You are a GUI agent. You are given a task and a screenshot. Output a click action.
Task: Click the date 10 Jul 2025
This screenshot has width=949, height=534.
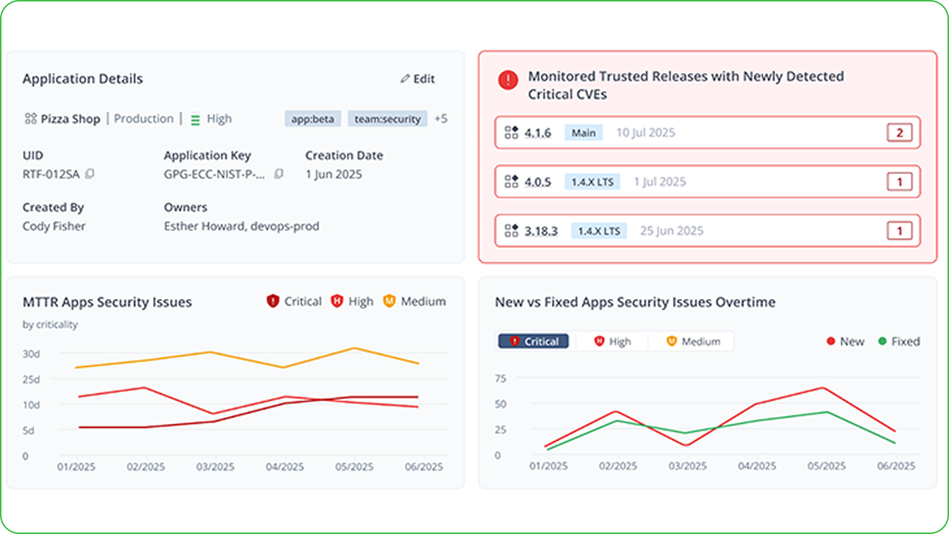click(x=646, y=133)
